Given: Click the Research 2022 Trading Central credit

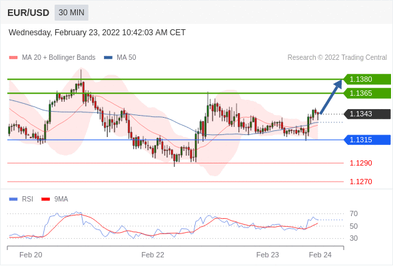Looking at the screenshot, I should pyautogui.click(x=337, y=58).
